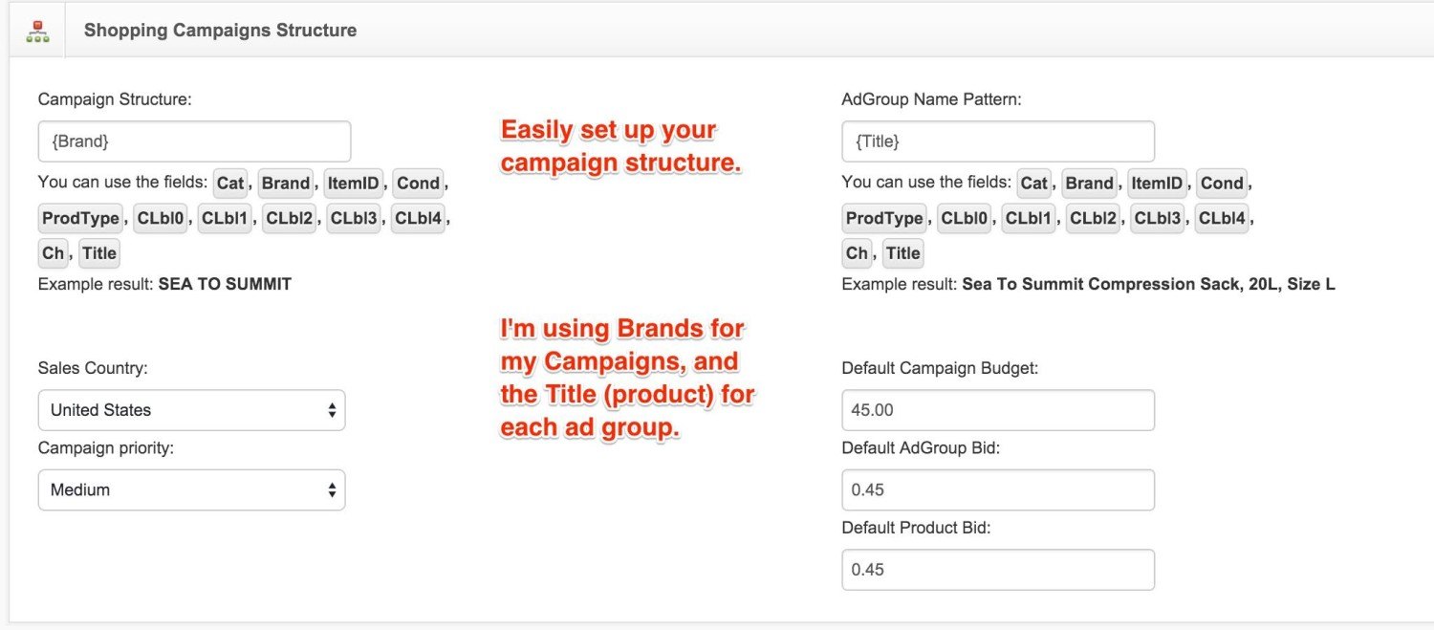
Task: Insert the CLbl4 tag under AdGroup Name Pattern
Action: click(1222, 218)
